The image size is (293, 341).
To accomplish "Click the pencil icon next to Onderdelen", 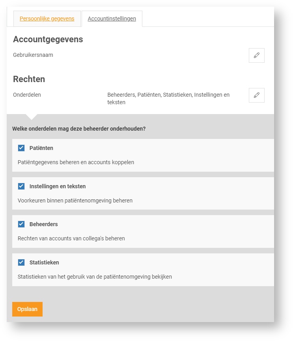I will coord(256,95).
